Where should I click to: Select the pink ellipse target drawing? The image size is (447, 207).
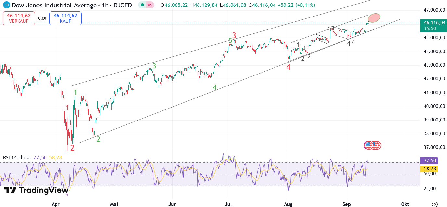click(x=374, y=18)
